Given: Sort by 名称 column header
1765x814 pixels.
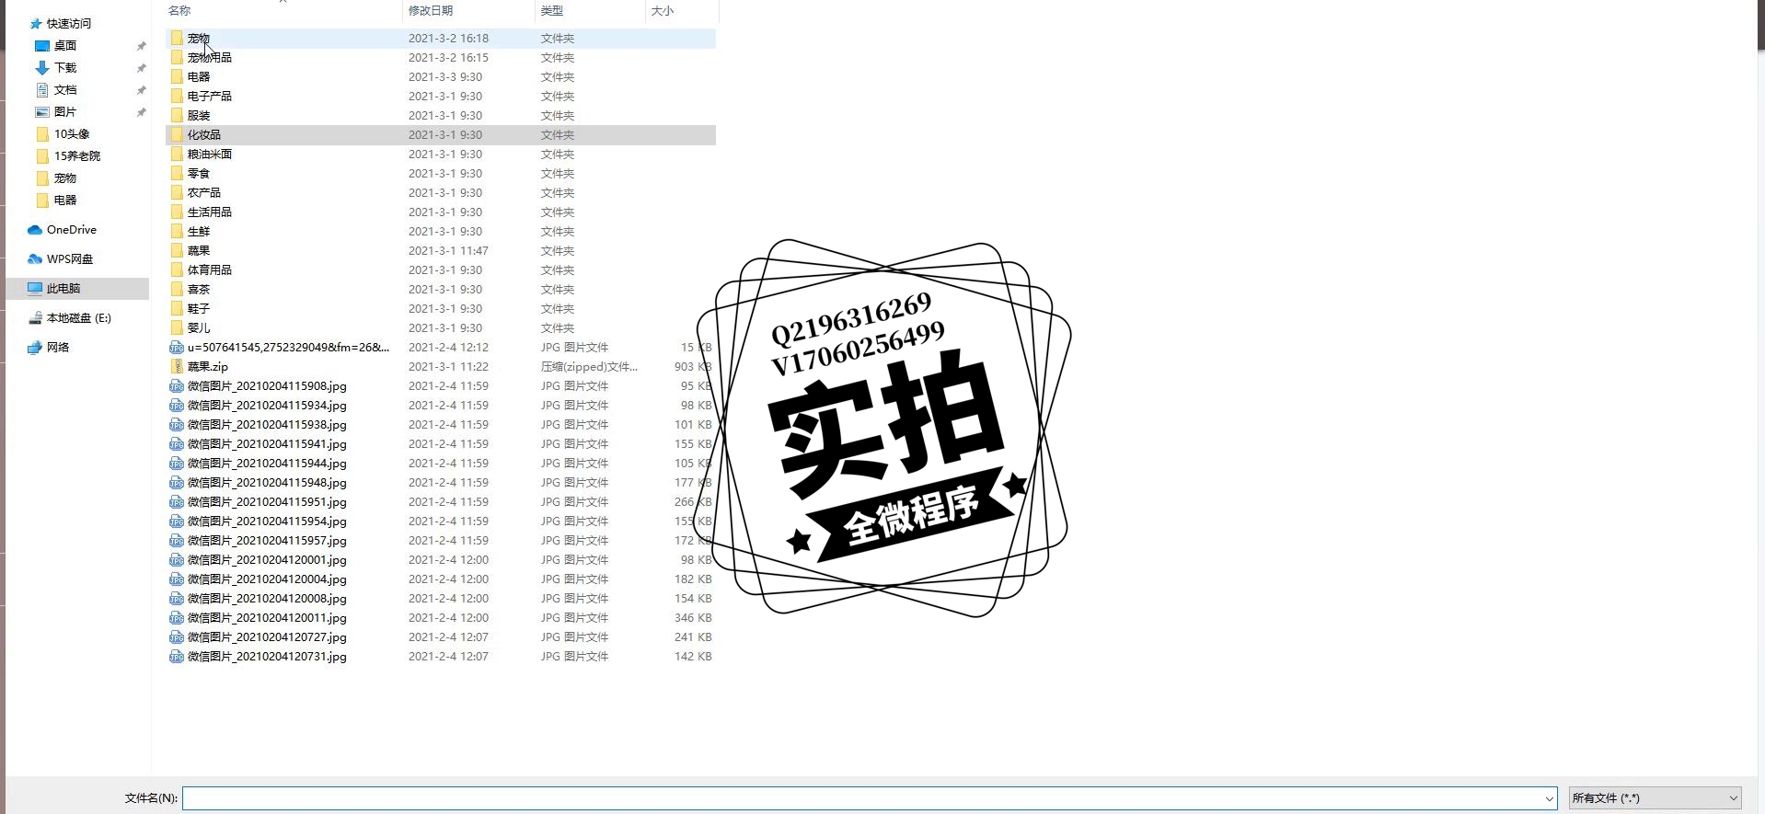Looking at the screenshot, I should (x=179, y=11).
